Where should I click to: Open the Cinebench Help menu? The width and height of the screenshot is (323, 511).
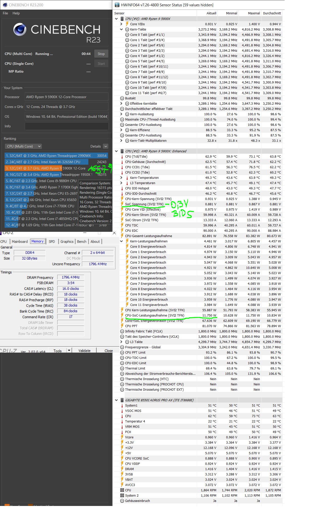pos(16,13)
